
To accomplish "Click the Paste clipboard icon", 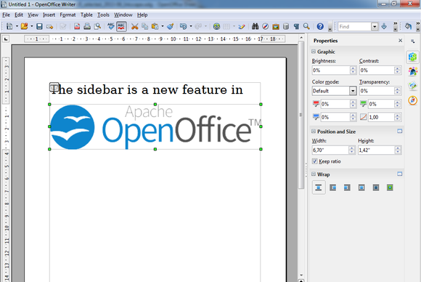I will pos(155,26).
